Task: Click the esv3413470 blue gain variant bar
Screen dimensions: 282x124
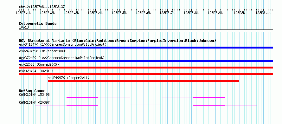Action: tap(146, 48)
